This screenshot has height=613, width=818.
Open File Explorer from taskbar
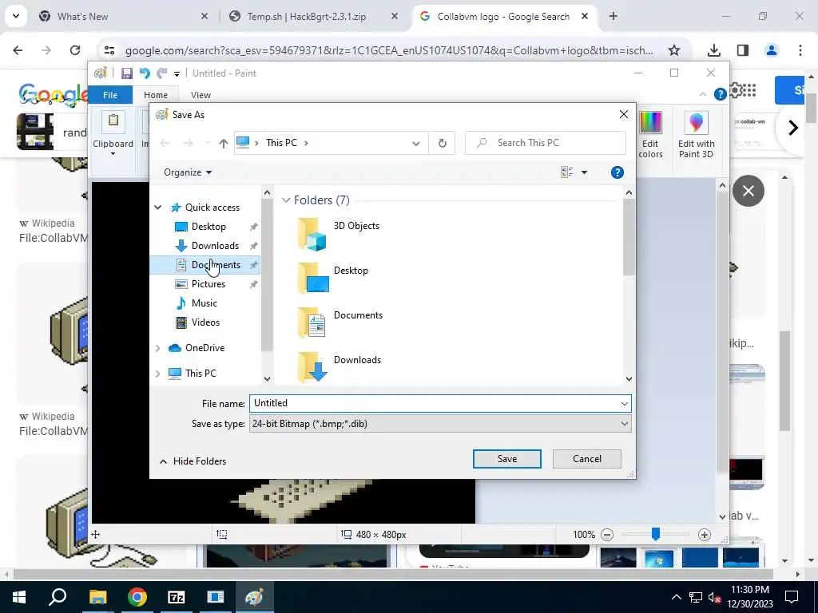[97, 597]
